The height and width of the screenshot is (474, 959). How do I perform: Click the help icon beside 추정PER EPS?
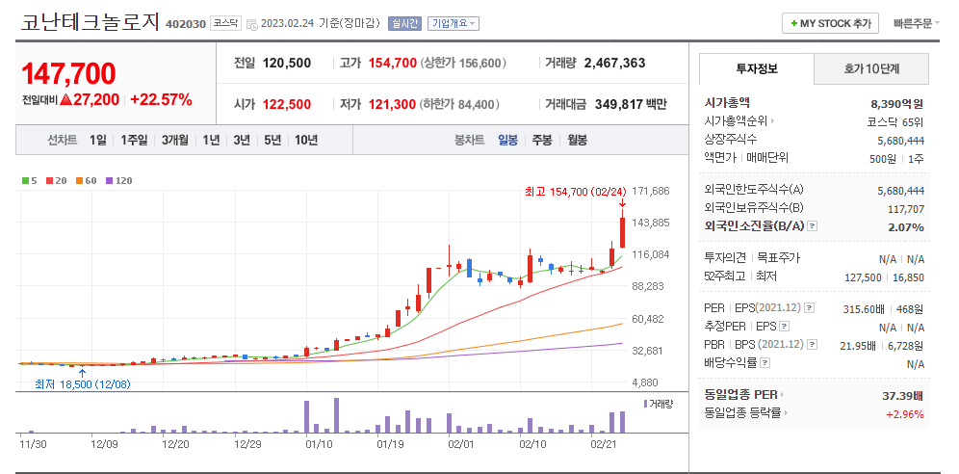pyautogui.click(x=785, y=327)
